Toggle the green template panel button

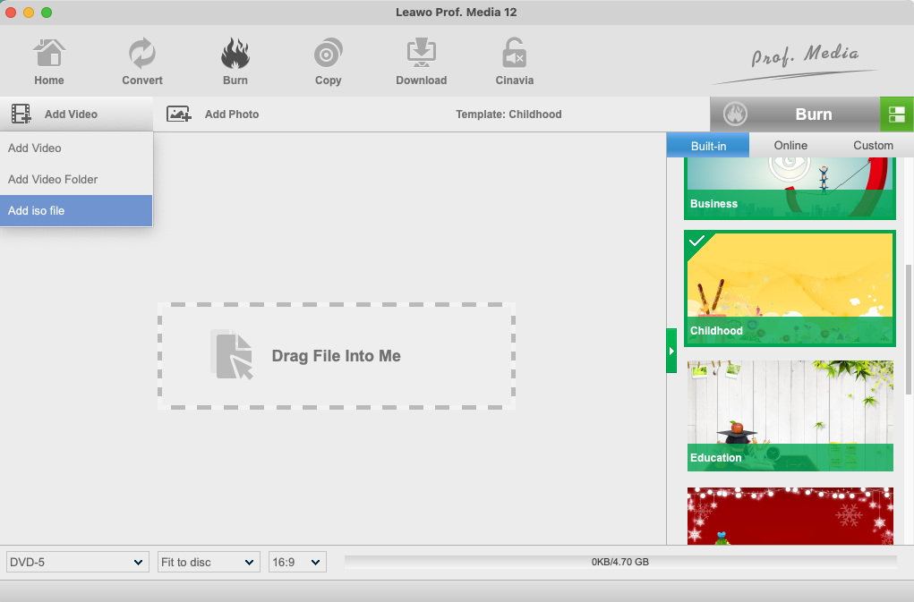[896, 114]
